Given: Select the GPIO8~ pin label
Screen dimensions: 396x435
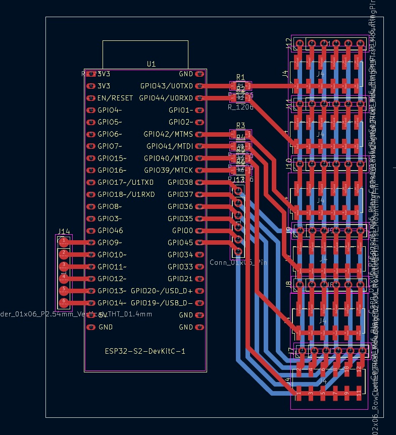Looking at the screenshot, I should pyautogui.click(x=110, y=206).
